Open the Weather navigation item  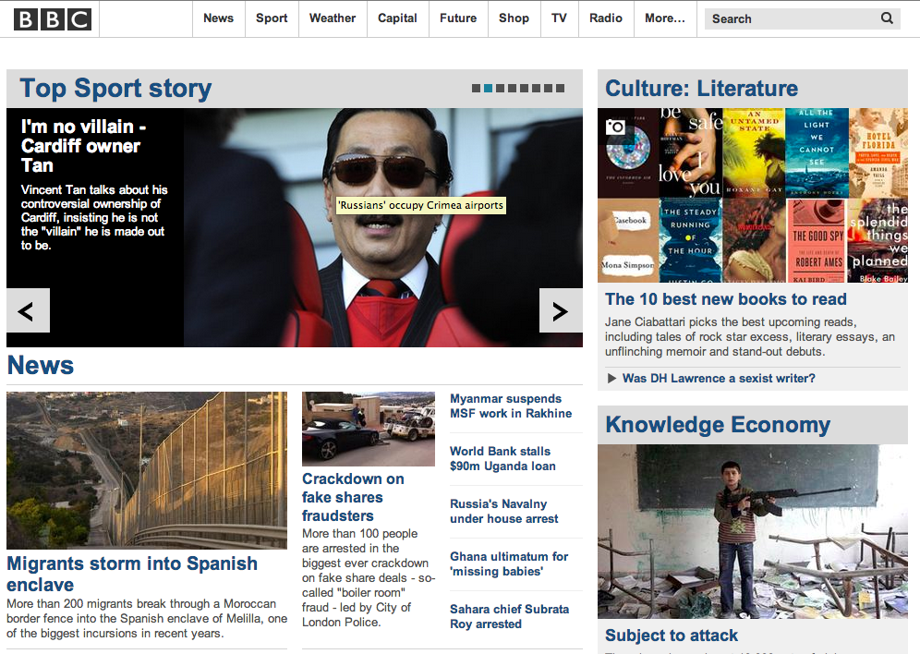tap(333, 18)
